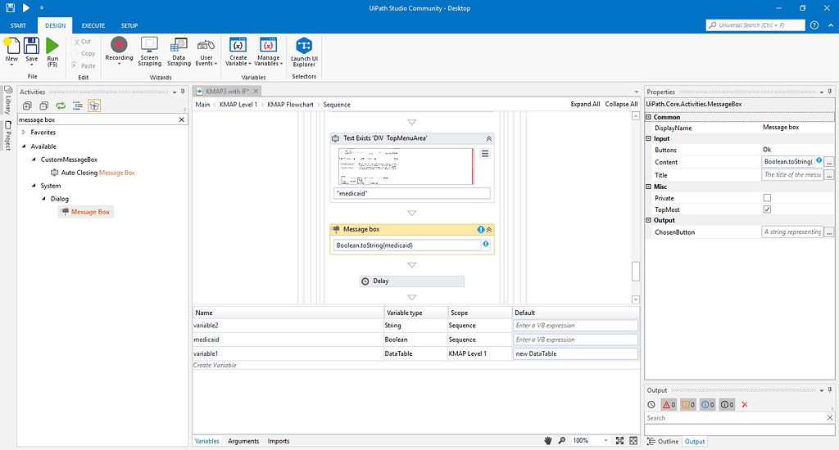This screenshot has width=839, height=450.
Task: Collapse the CustomMessageBox node
Action: coord(34,160)
